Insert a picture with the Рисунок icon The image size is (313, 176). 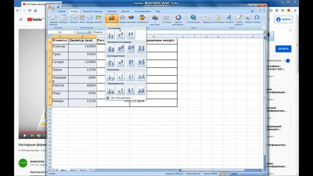point(74,19)
